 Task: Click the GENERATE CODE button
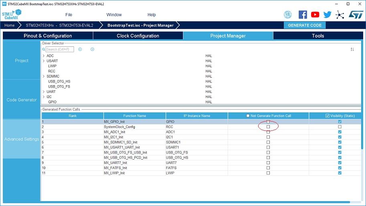(305, 25)
